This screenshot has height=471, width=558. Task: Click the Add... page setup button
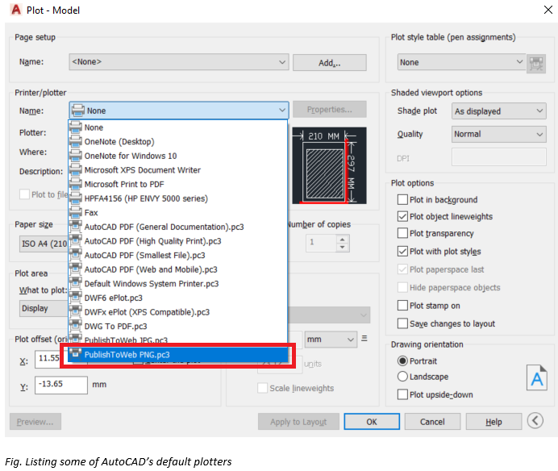(x=329, y=63)
